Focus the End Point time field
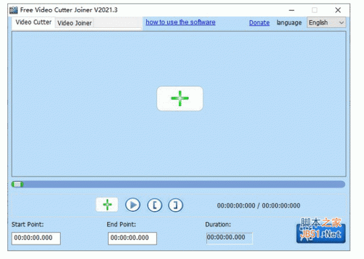Screen dimensions: 364x259 [x=132, y=238]
